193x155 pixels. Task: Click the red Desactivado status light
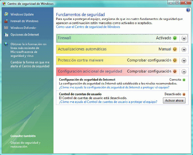coord(184,94)
